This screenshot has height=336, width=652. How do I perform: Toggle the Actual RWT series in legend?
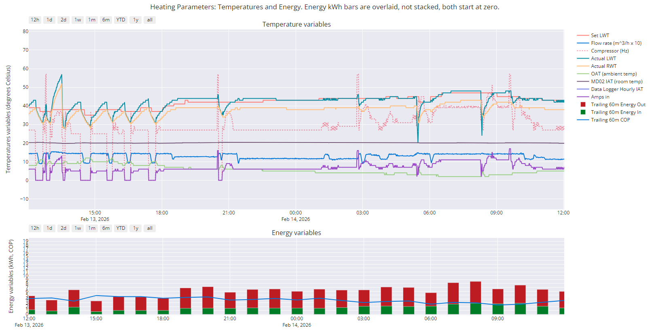click(x=603, y=66)
